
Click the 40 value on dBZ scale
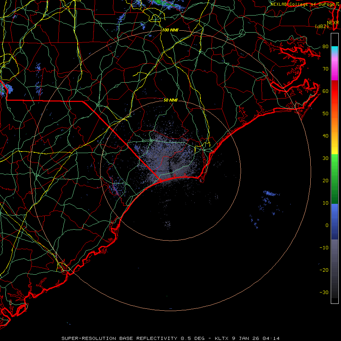coord(325,136)
